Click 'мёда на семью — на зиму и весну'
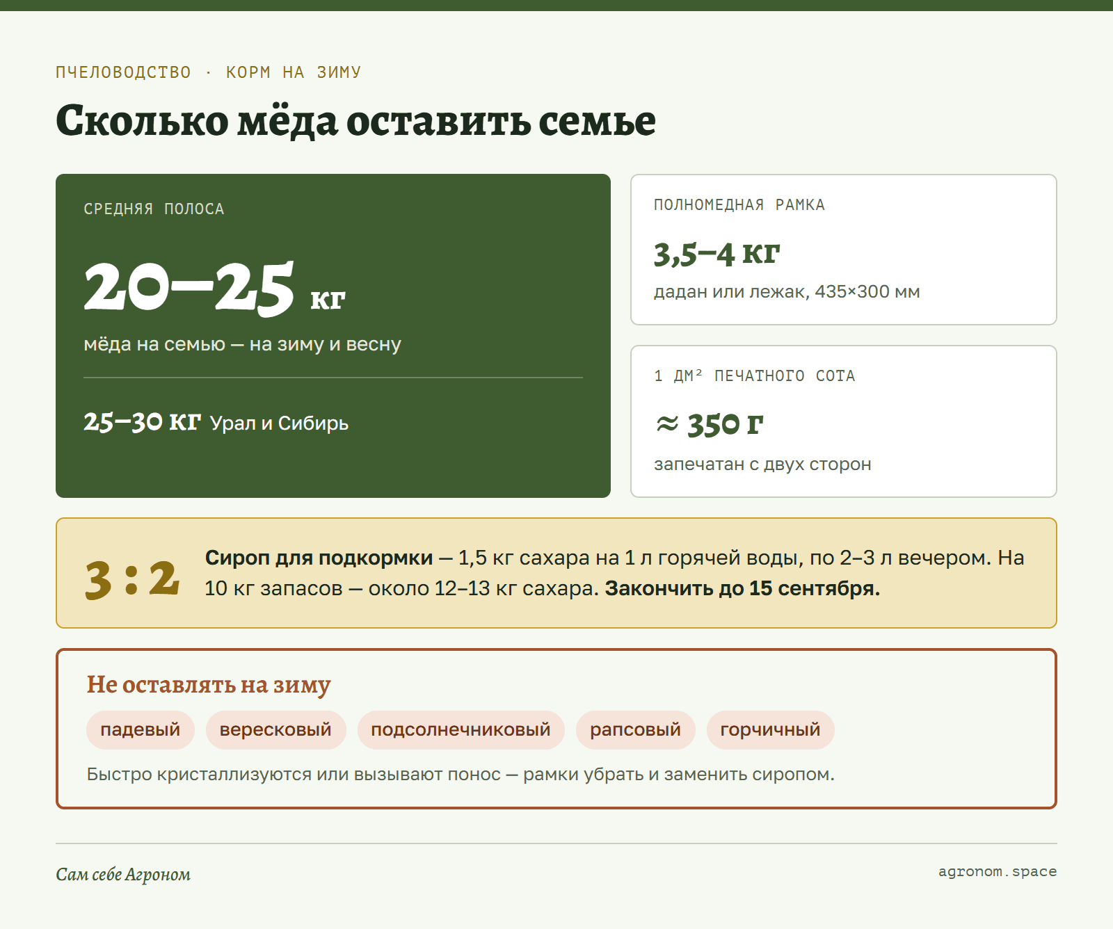The height and width of the screenshot is (929, 1113). point(242,344)
